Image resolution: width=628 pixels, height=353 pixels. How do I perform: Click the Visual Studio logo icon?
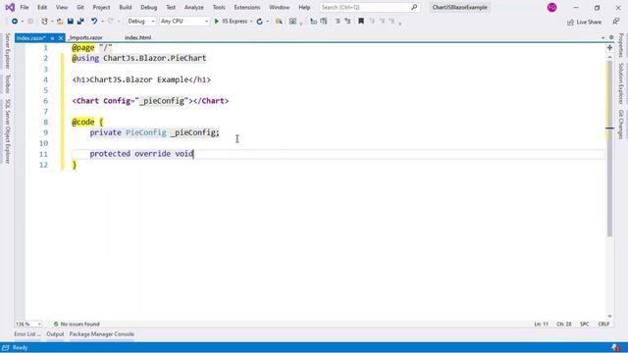[x=10, y=7]
